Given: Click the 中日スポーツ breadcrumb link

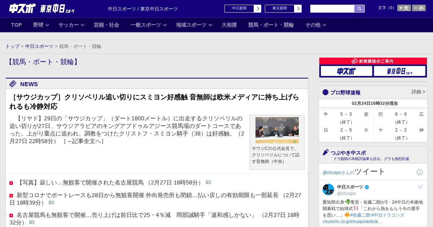Looking at the screenshot, I should point(39,46).
